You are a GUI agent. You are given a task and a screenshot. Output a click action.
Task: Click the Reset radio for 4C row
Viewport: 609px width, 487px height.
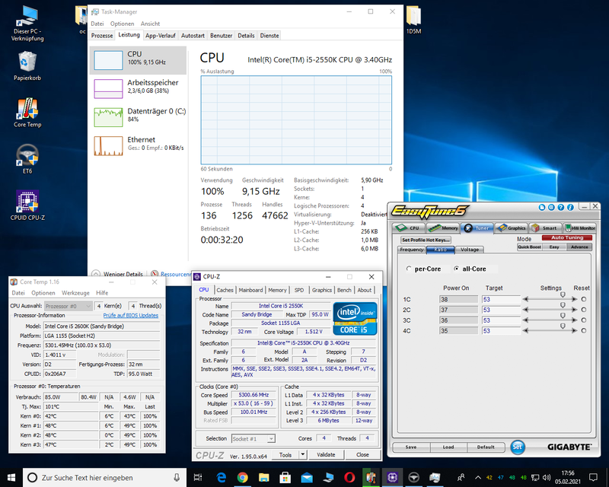584,331
